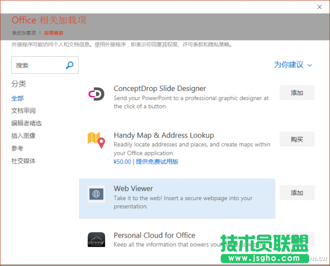Filter by the 文档审阅 category
The width and height of the screenshot is (330, 266).
click(x=24, y=111)
